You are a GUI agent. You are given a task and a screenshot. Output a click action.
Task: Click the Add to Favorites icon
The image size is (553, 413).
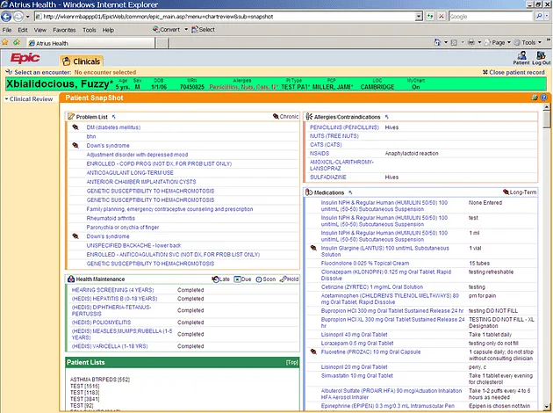coord(16,43)
